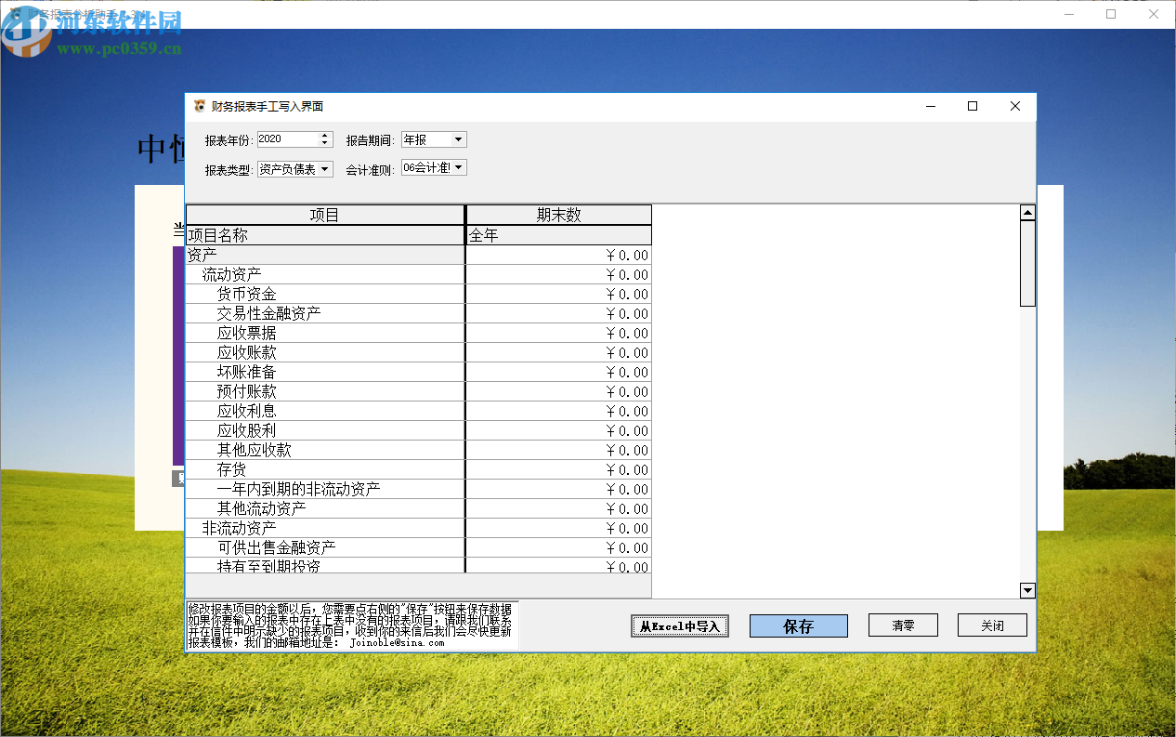Click the scrollbar up arrow
1176x737 pixels.
(1026, 211)
